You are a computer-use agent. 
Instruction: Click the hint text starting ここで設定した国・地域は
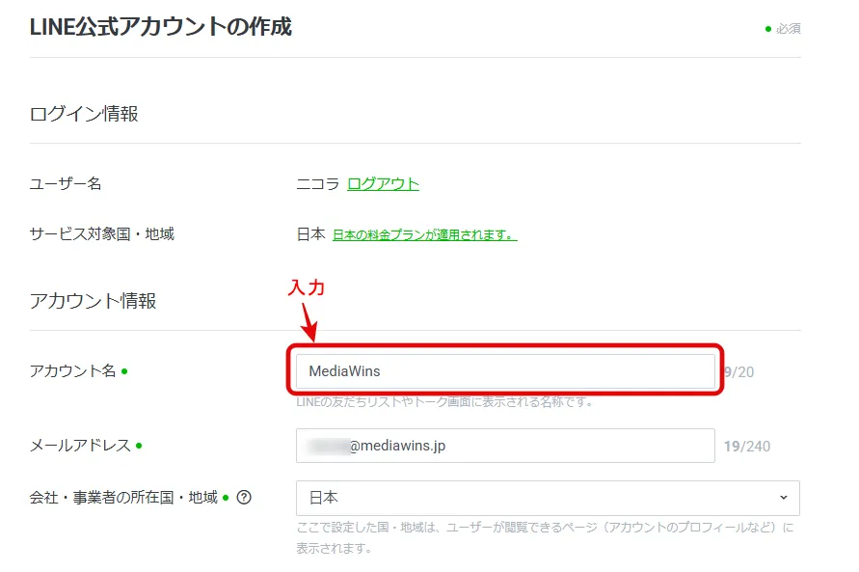[545, 537]
